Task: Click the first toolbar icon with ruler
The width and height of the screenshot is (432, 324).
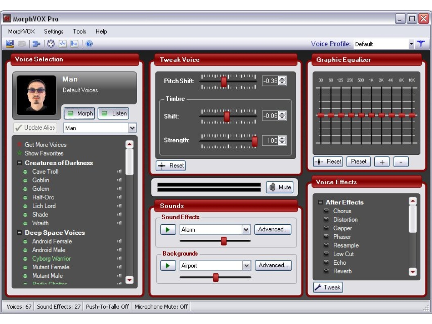Action: pyautogui.click(x=10, y=44)
